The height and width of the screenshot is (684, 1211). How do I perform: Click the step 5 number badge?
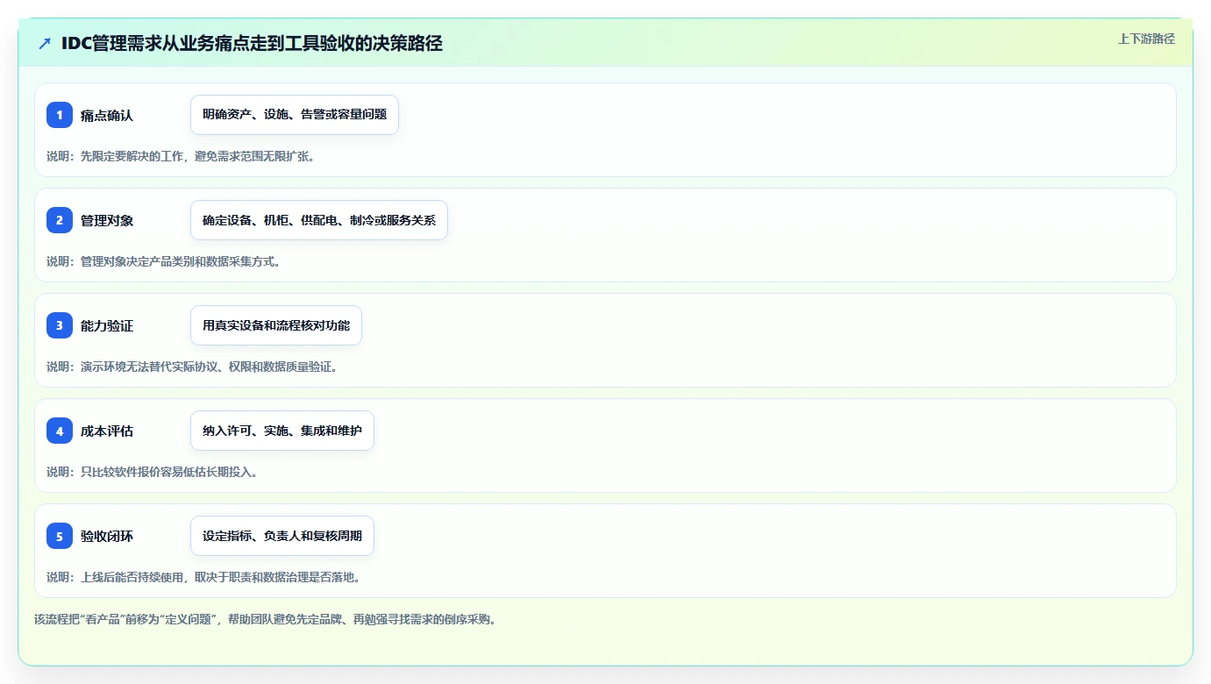coord(60,536)
